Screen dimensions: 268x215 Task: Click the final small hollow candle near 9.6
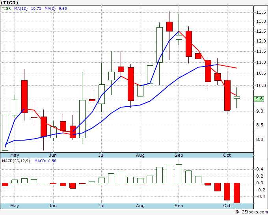pos(237,98)
